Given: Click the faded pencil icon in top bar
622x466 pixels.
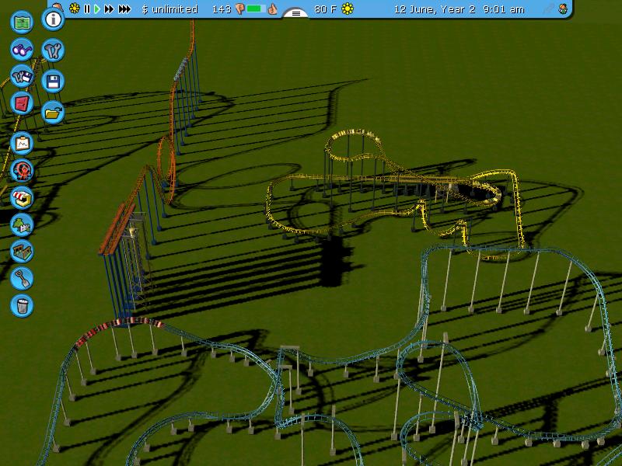Looking at the screenshot, I should [x=549, y=9].
